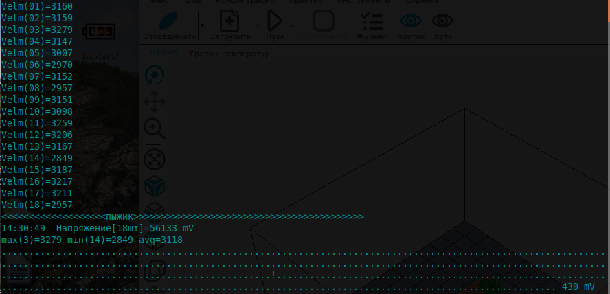This screenshot has height=294, width=610.
Task: Toggle пруток filament visibility eye
Action: click(x=411, y=20)
